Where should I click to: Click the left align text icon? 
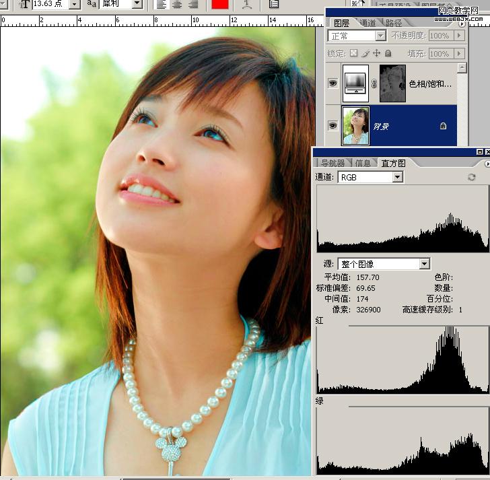[162, 5]
